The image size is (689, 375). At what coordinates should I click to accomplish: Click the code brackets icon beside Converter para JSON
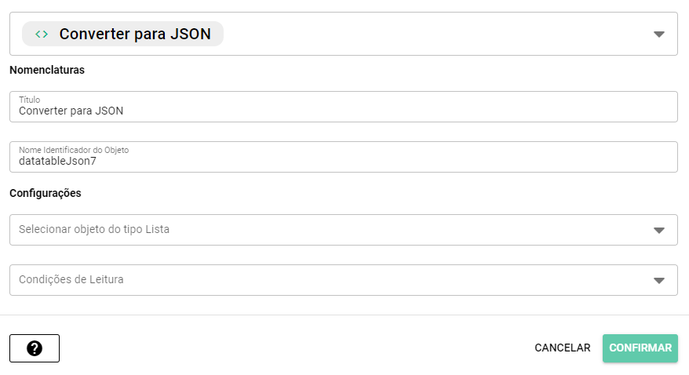(x=42, y=35)
